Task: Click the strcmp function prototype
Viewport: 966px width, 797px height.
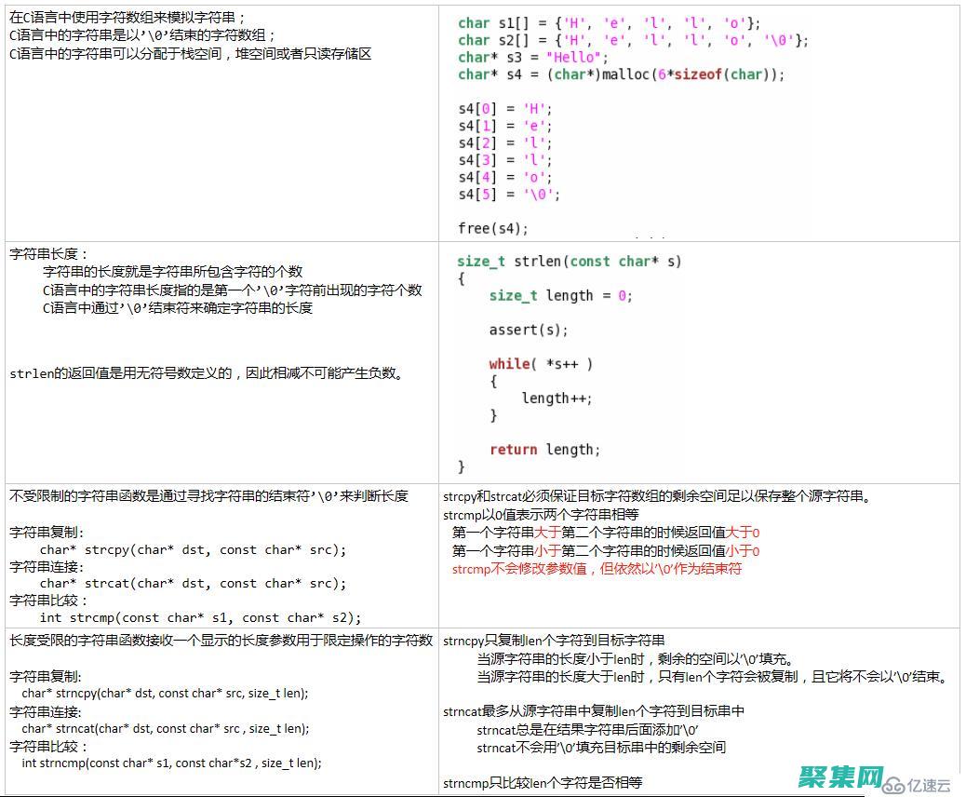Action: pos(200,617)
